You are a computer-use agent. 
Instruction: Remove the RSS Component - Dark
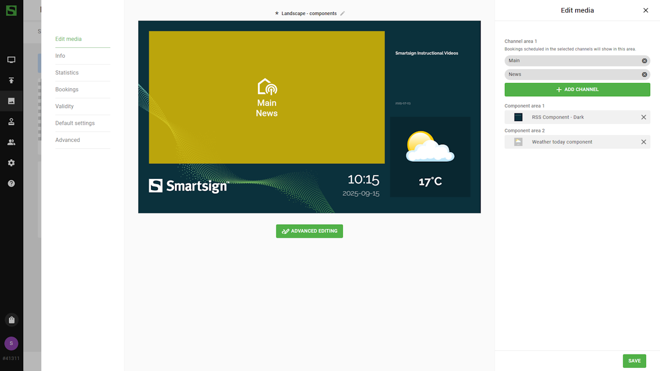(643, 117)
